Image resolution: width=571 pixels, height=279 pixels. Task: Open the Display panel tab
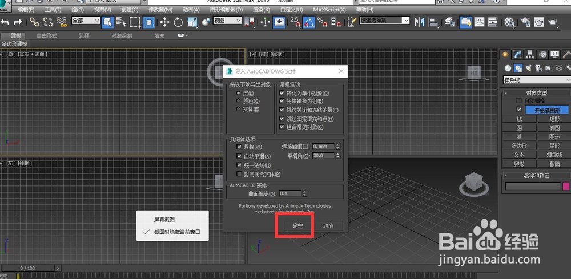(x=554, y=55)
